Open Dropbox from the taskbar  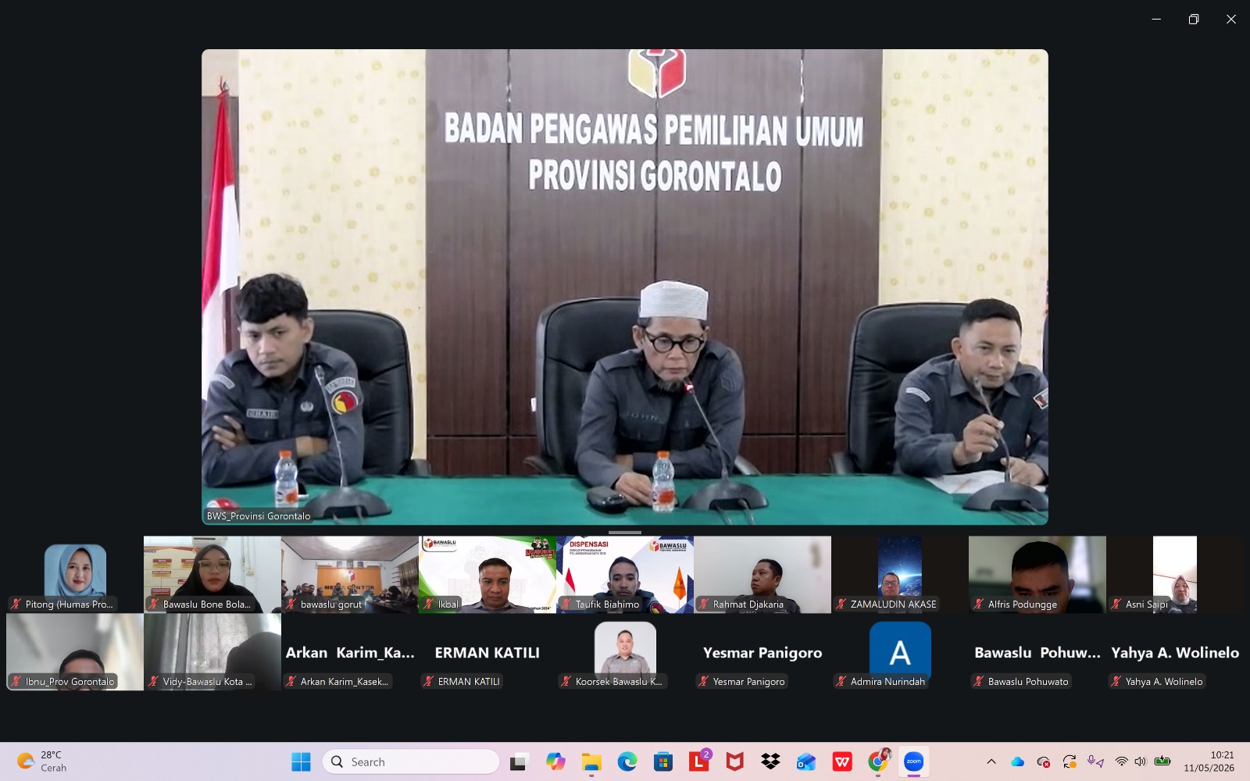[770, 761]
